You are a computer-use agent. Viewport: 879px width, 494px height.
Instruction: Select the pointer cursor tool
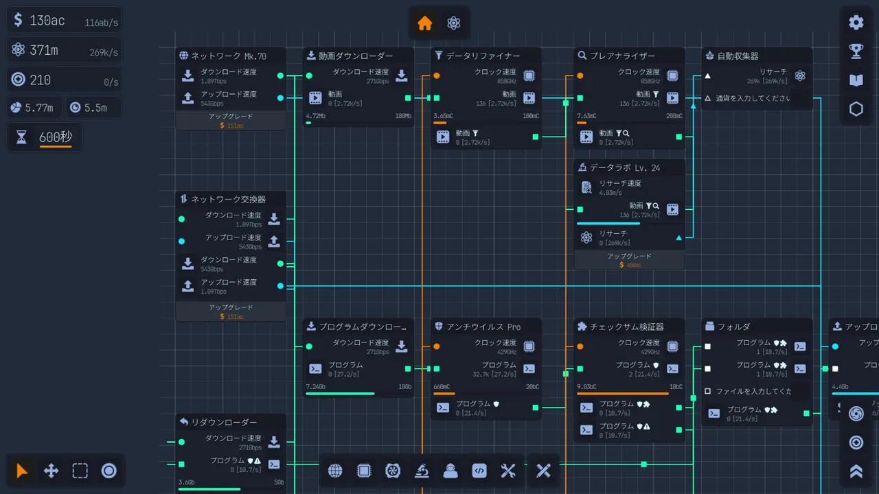pos(22,471)
